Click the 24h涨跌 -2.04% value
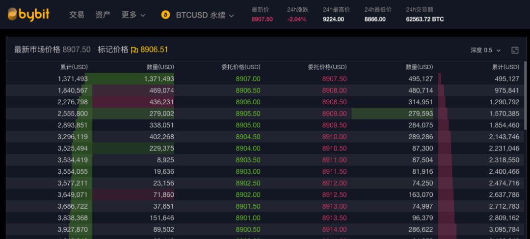 point(297,19)
